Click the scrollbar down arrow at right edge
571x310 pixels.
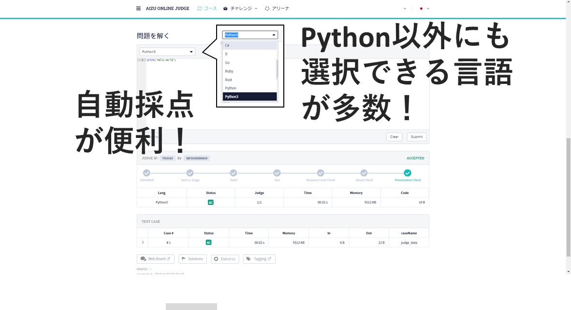(568, 271)
